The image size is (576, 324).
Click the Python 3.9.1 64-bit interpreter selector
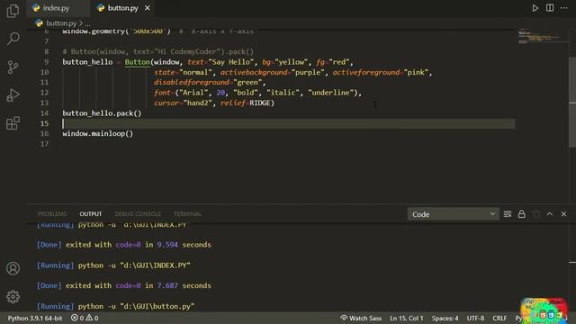tap(35, 318)
